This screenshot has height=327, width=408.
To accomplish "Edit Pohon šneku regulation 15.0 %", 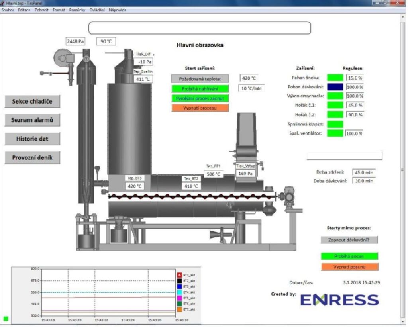I will pyautogui.click(x=355, y=78).
